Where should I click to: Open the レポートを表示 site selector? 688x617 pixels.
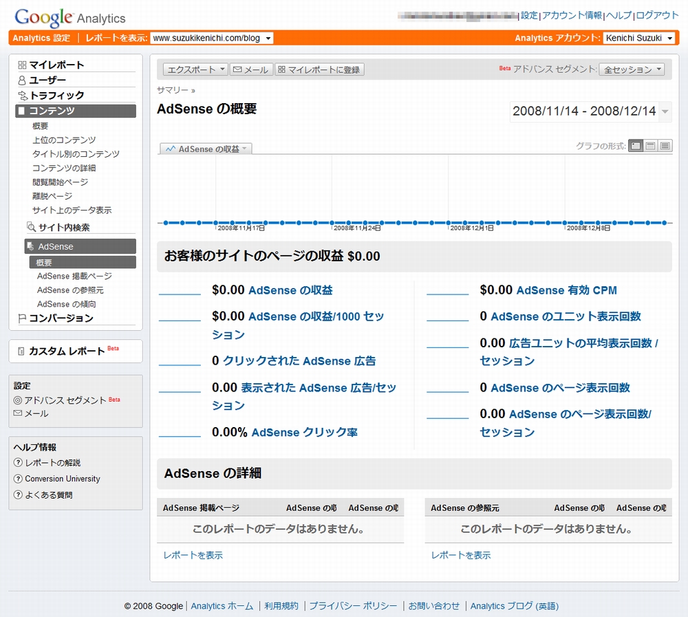point(212,38)
